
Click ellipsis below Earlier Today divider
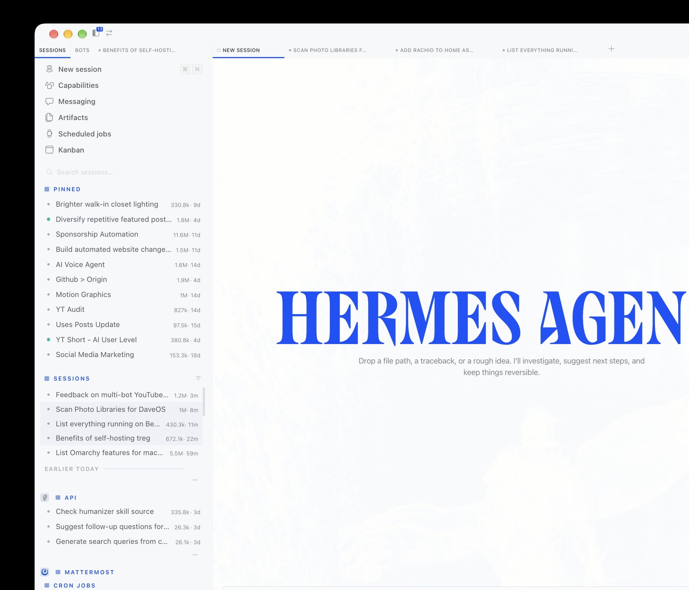[195, 480]
